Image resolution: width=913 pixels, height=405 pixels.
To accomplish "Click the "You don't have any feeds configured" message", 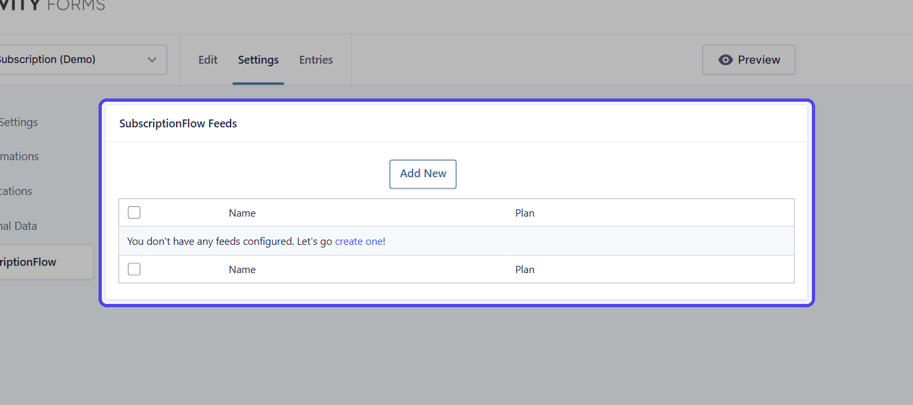I will pyautogui.click(x=256, y=242).
